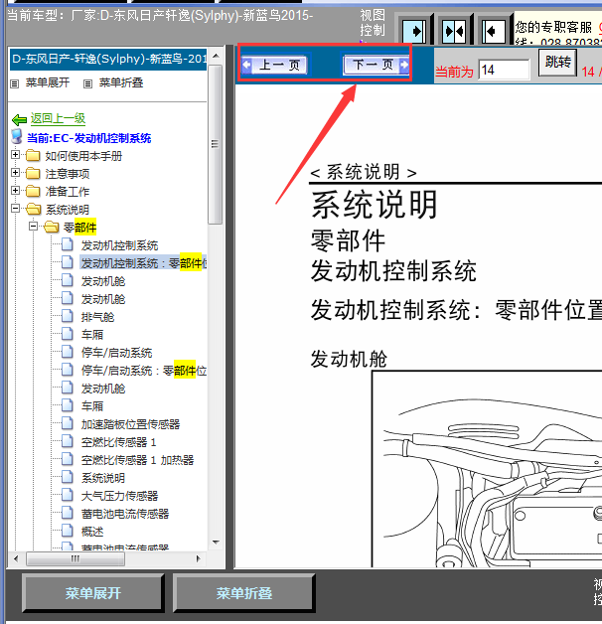Expand the 准备工作 folder
Viewport: 602px width, 624px height.
16,191
